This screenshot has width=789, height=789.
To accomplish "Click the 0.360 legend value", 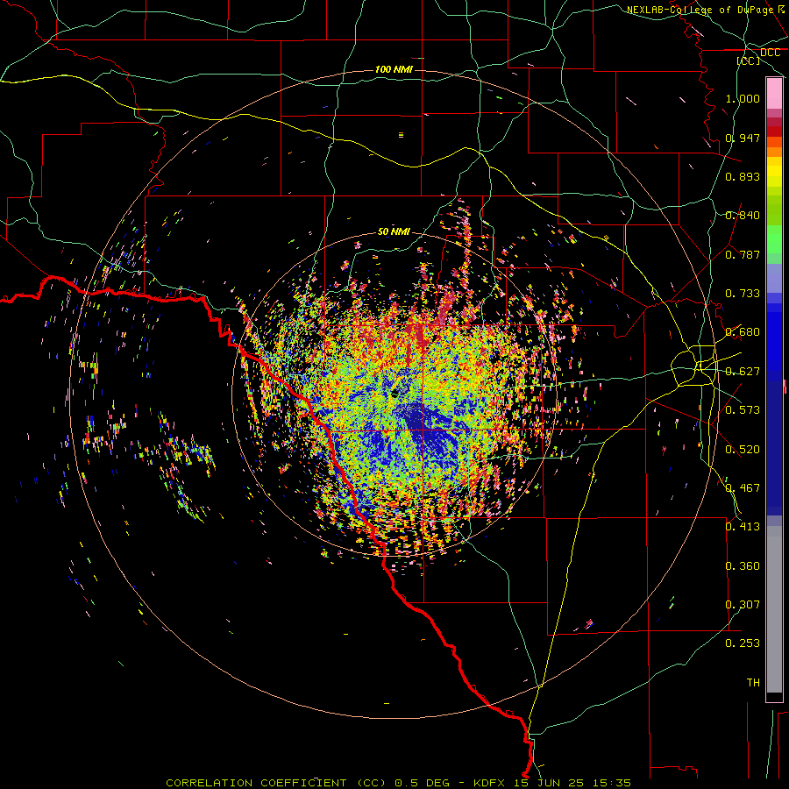I will coord(743,566).
